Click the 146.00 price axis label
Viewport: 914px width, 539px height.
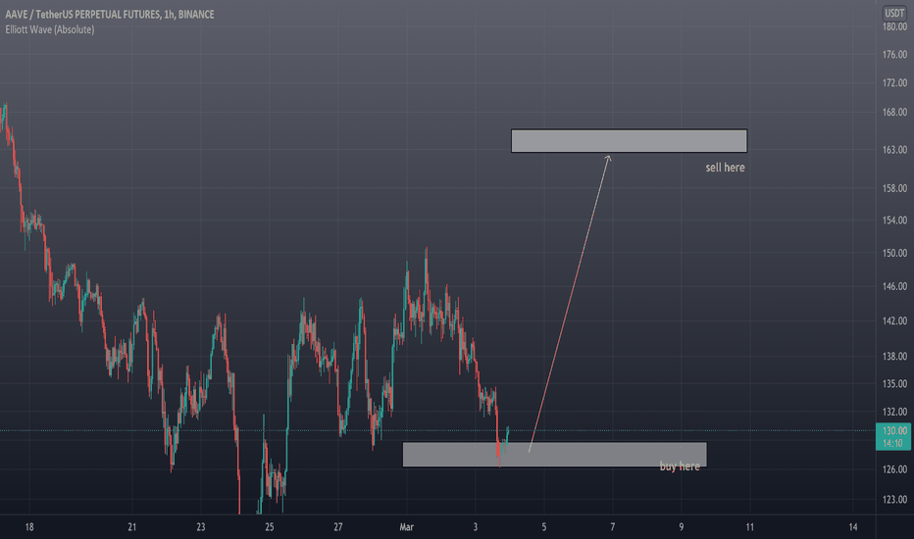point(894,286)
